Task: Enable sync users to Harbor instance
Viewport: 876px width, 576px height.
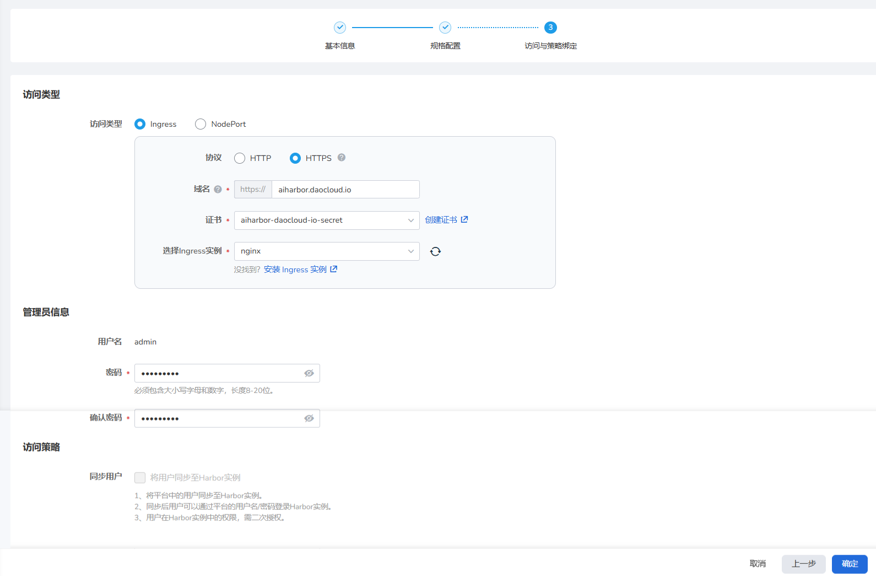Action: pos(140,477)
